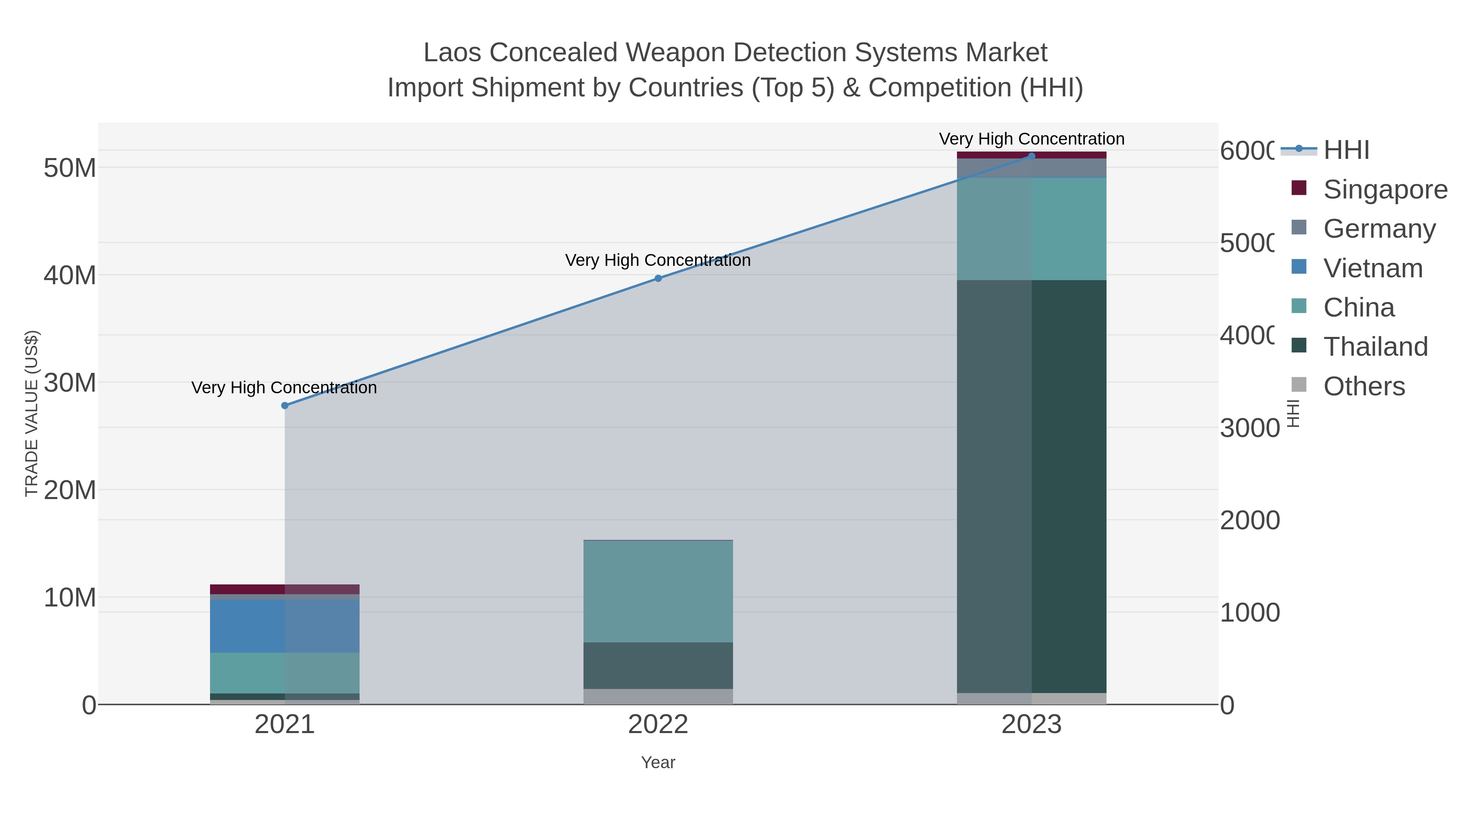Click the 2000 HHI axis tick label
Image resolution: width=1471 pixels, height=827 pixels.
[1250, 520]
